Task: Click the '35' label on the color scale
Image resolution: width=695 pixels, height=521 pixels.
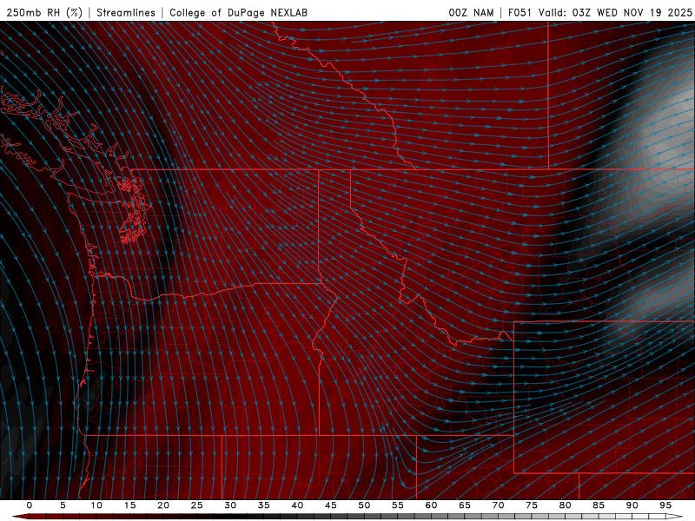Action: pos(264,505)
